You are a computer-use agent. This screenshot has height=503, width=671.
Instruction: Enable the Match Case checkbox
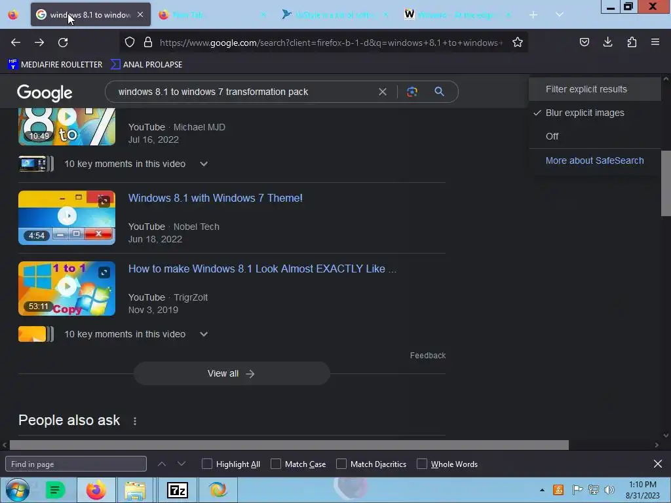pyautogui.click(x=276, y=464)
